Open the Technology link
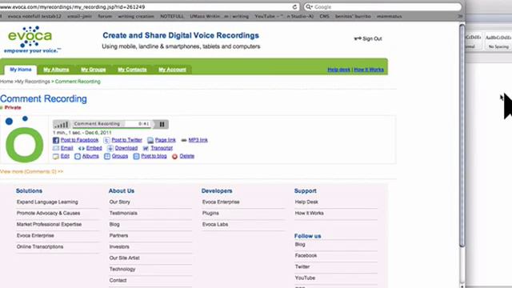Viewport: 512px width, 288px height. [x=122, y=269]
